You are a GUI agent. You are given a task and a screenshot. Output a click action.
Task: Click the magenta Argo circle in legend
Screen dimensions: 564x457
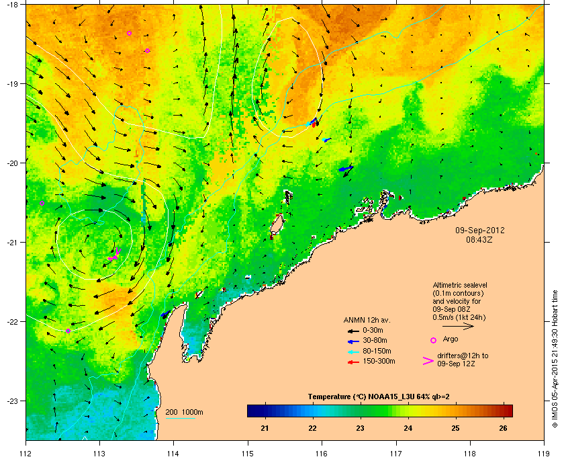434,340
